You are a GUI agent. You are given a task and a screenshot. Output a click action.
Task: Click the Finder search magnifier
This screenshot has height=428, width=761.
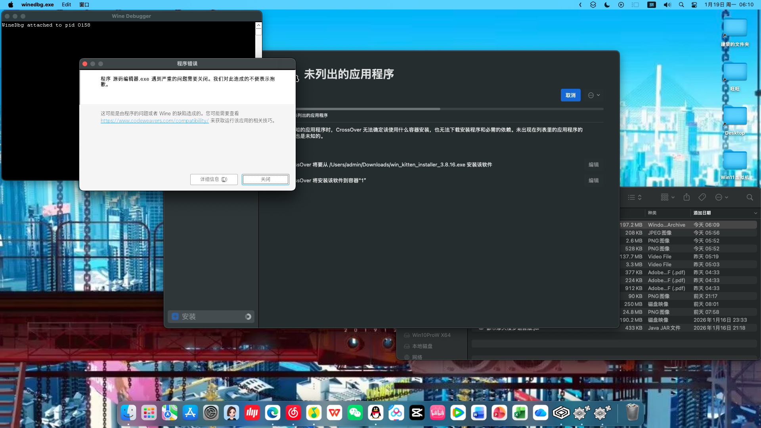(750, 197)
